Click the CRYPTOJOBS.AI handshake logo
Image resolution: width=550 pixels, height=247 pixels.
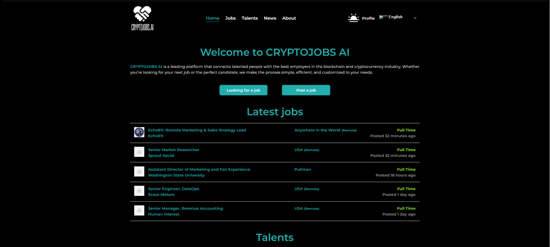pyautogui.click(x=142, y=18)
